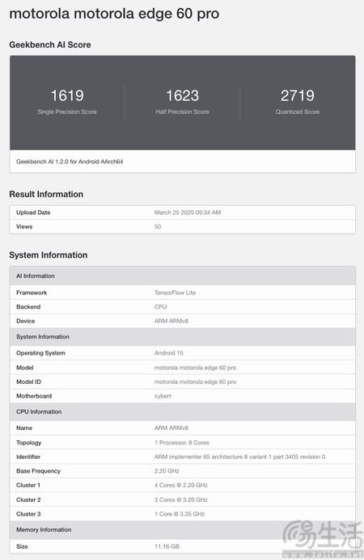Viewport: 364px width, 560px height.
Task: Select the '11.16 GB' memory size value
Action: pyautogui.click(x=167, y=546)
